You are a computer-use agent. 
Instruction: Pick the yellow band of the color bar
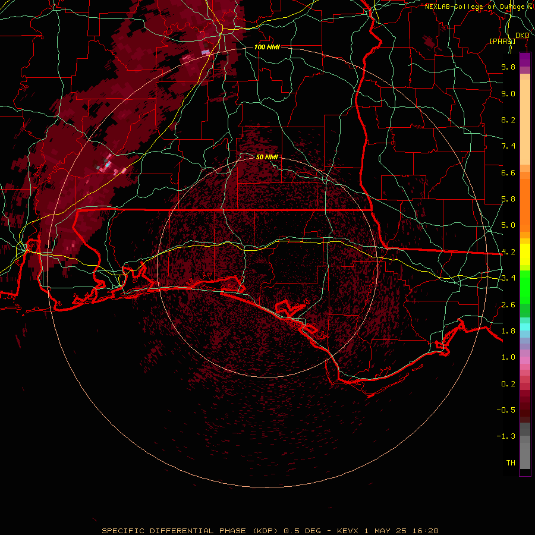click(525, 254)
